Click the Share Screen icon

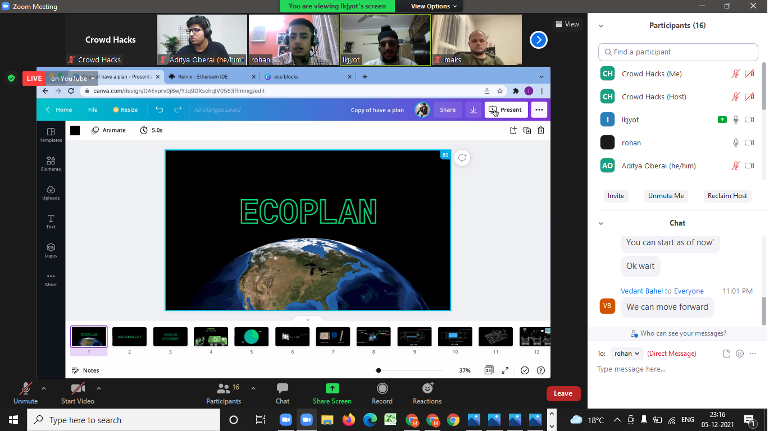coord(332,388)
